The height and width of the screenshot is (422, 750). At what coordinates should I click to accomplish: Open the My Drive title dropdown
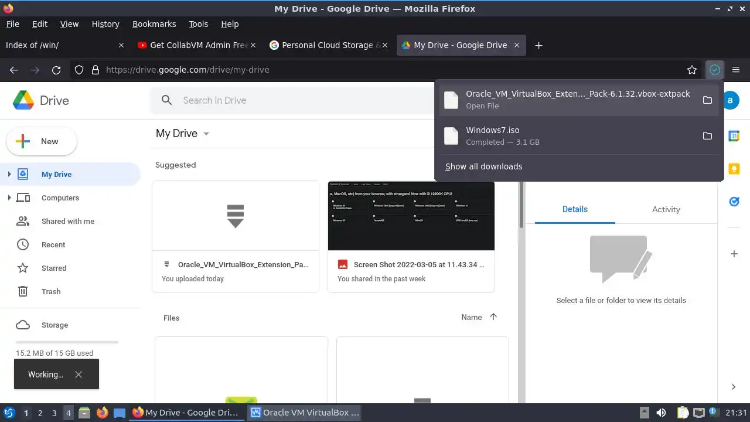(206, 134)
